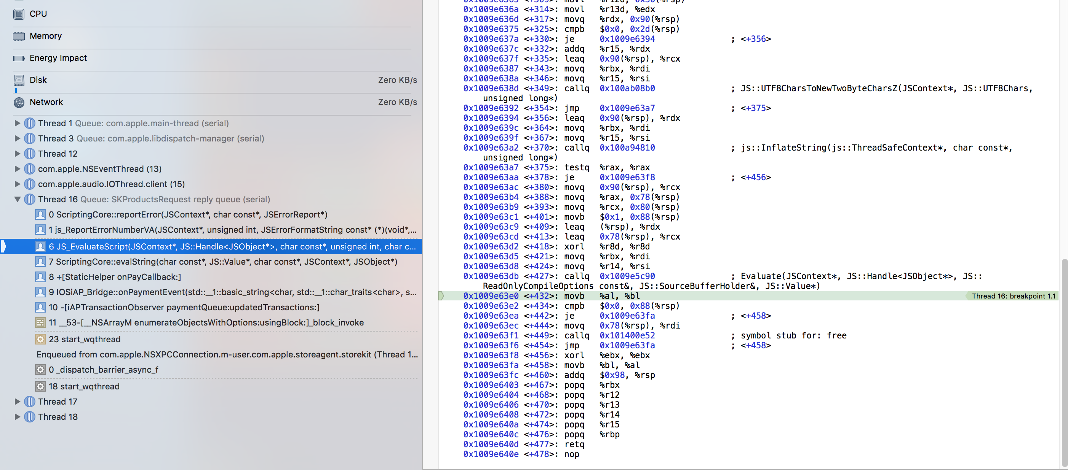
Task: Click the green program counter arrow in gutter
Action: 441,296
